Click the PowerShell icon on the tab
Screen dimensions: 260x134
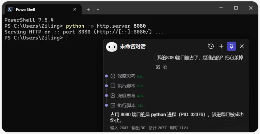[x=10, y=10]
